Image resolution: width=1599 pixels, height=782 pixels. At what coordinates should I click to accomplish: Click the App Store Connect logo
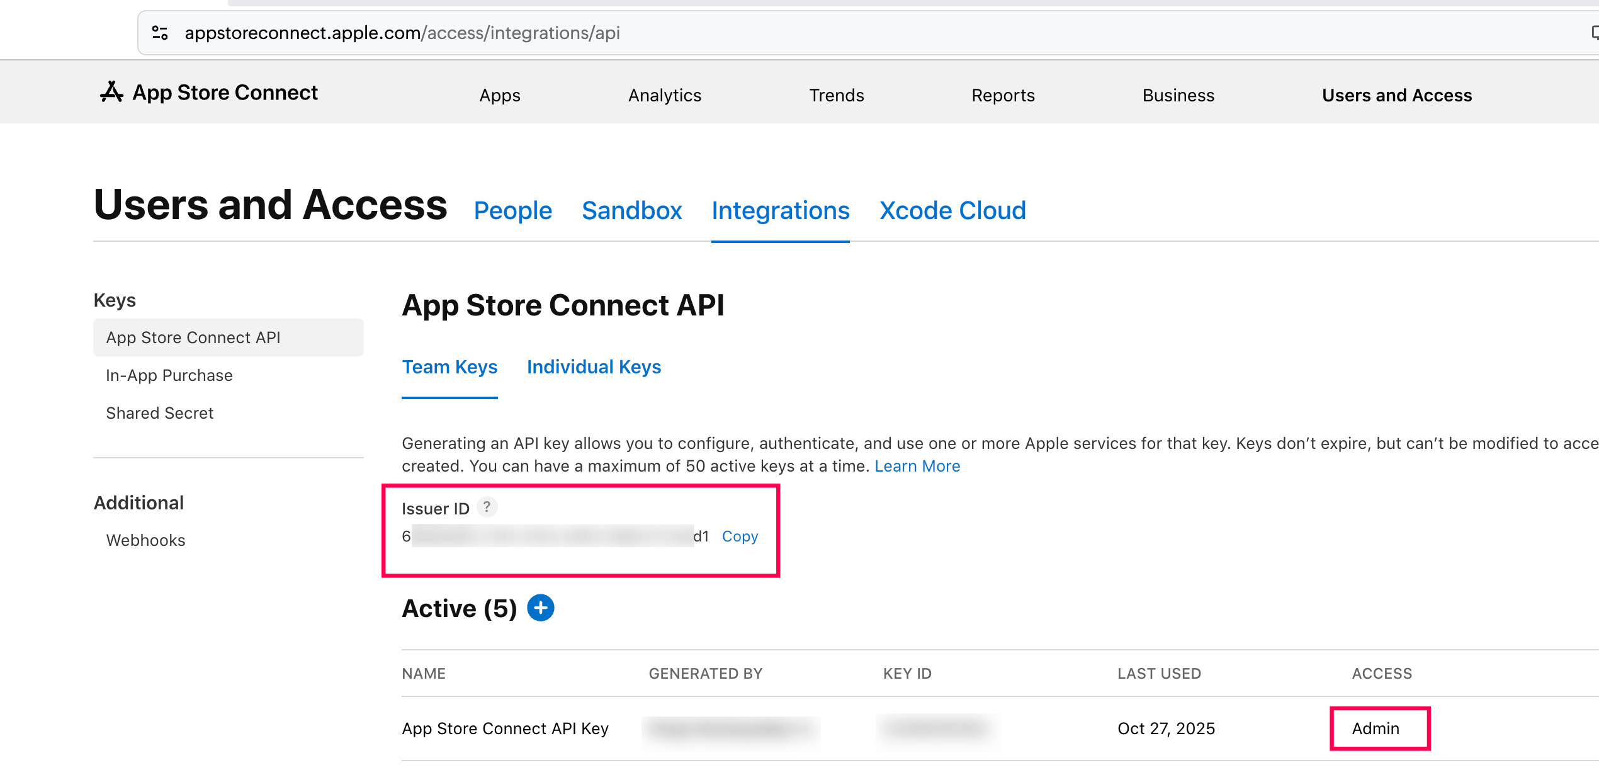(209, 93)
